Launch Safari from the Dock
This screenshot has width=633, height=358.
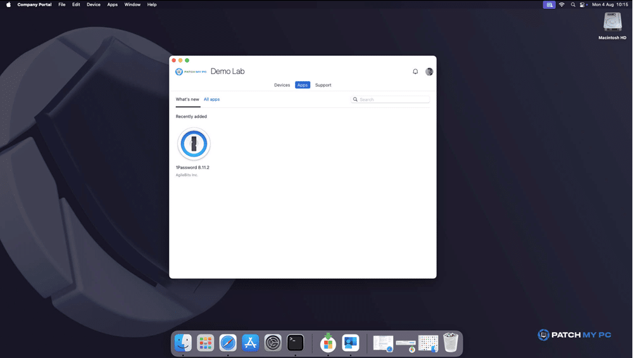pos(228,343)
